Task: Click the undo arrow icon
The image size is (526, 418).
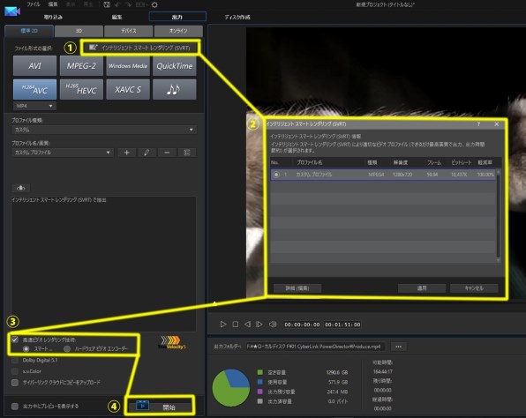Action: pos(117,4)
